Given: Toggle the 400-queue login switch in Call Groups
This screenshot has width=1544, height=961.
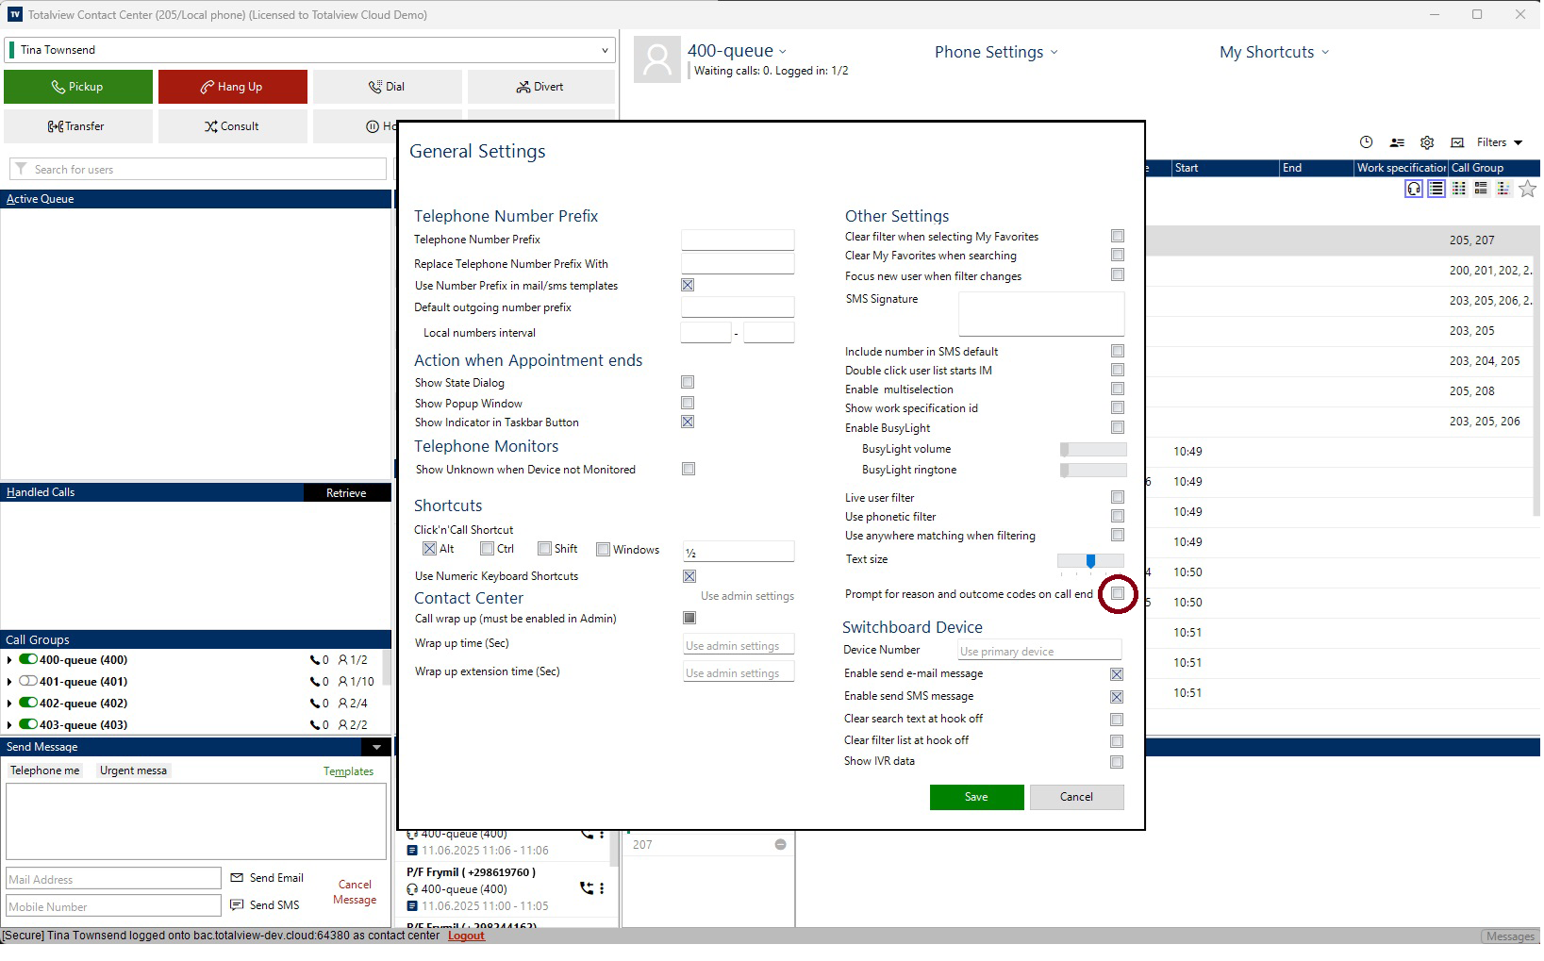Looking at the screenshot, I should (x=28, y=659).
